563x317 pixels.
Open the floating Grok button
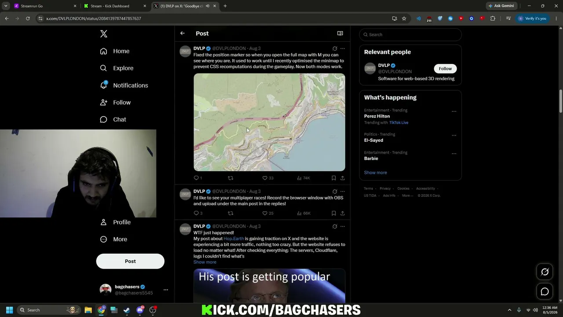pyautogui.click(x=545, y=272)
